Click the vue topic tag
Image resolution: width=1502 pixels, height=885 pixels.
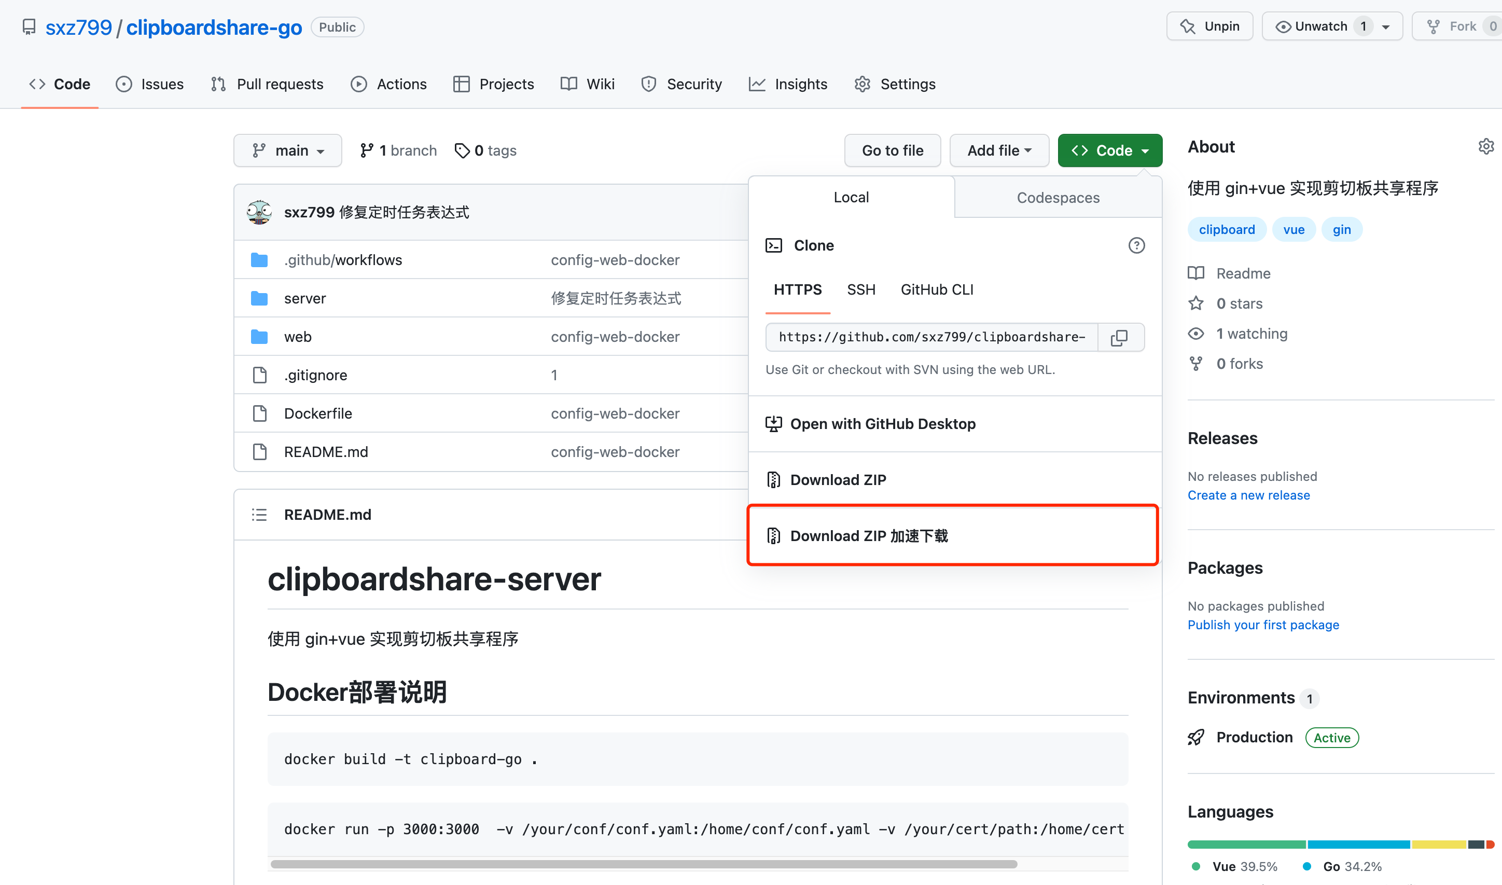(1294, 230)
